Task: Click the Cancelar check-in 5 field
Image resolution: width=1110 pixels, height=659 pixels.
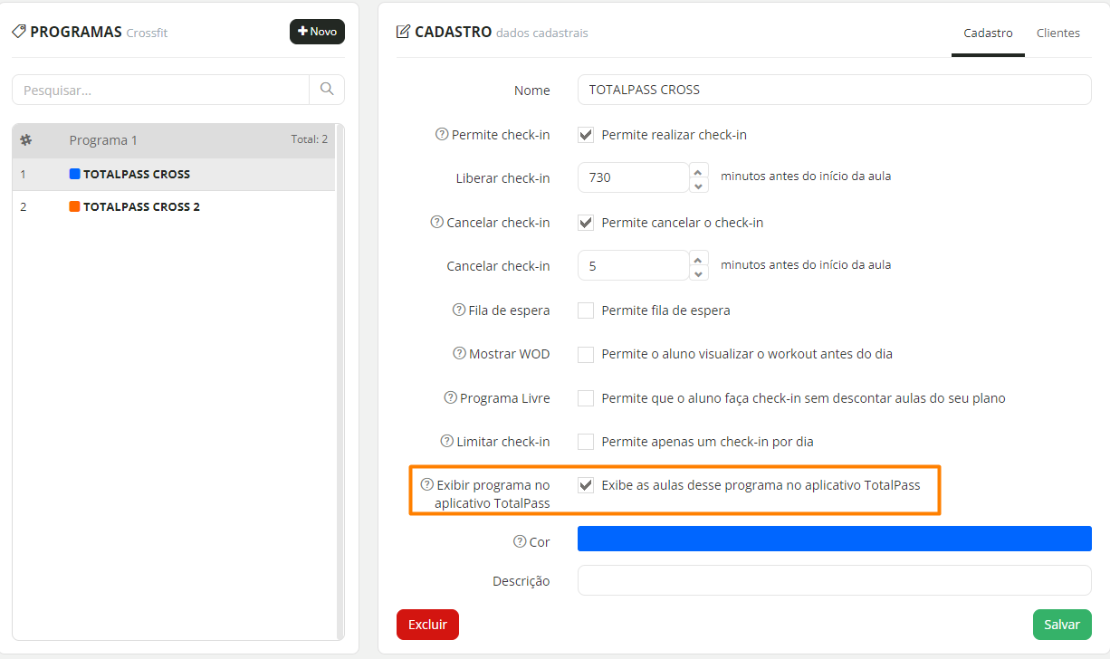Action: pyautogui.click(x=634, y=265)
